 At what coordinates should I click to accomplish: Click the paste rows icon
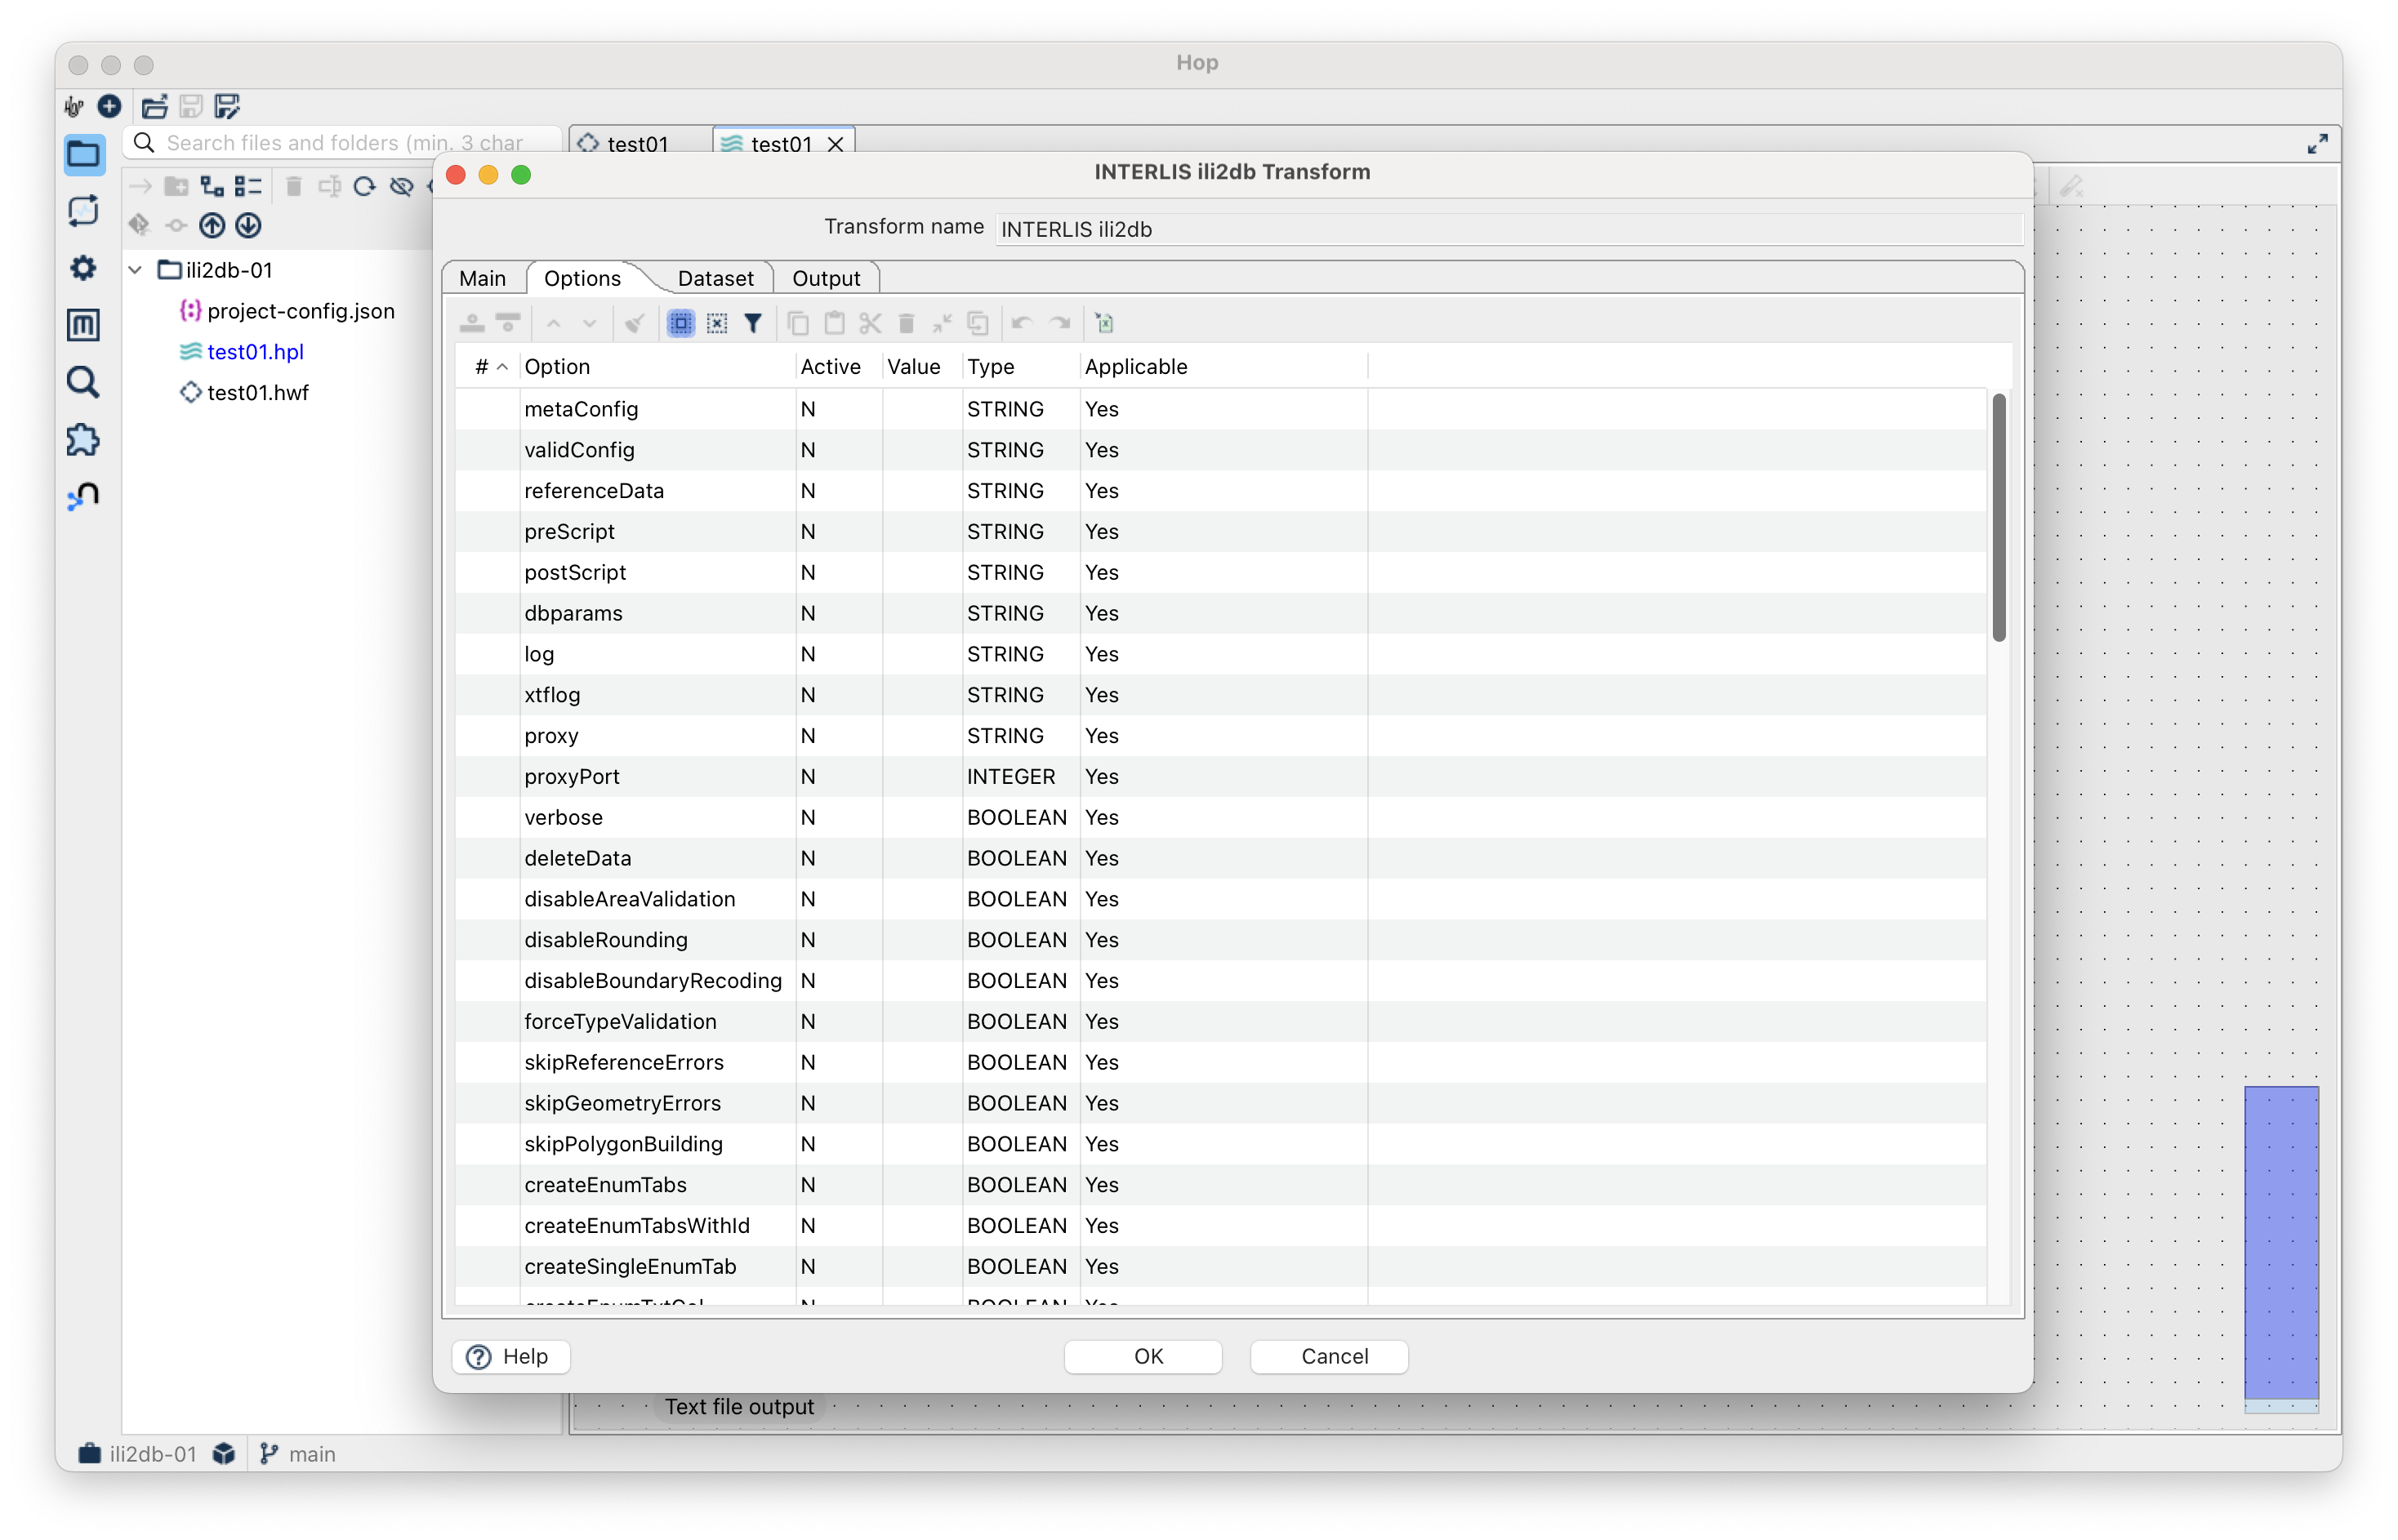click(834, 323)
